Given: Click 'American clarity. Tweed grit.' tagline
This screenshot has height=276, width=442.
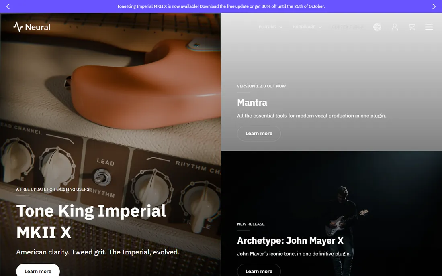Looking at the screenshot, I should (x=98, y=252).
